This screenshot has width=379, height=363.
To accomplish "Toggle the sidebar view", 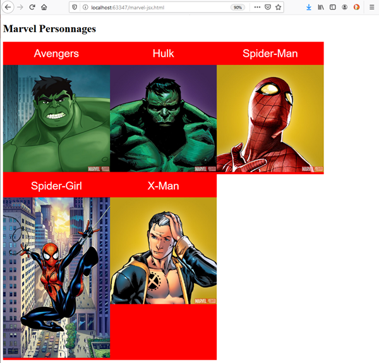I will [x=333, y=7].
